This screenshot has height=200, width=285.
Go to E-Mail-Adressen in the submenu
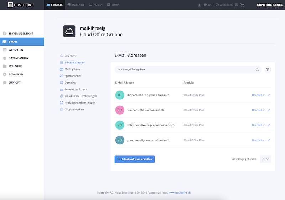pos(72,62)
